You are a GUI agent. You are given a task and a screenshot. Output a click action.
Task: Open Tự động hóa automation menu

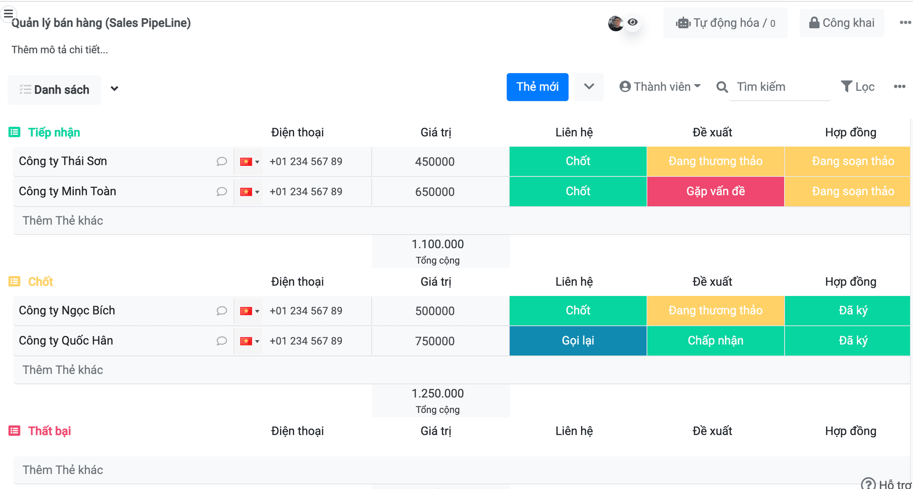[x=725, y=23]
